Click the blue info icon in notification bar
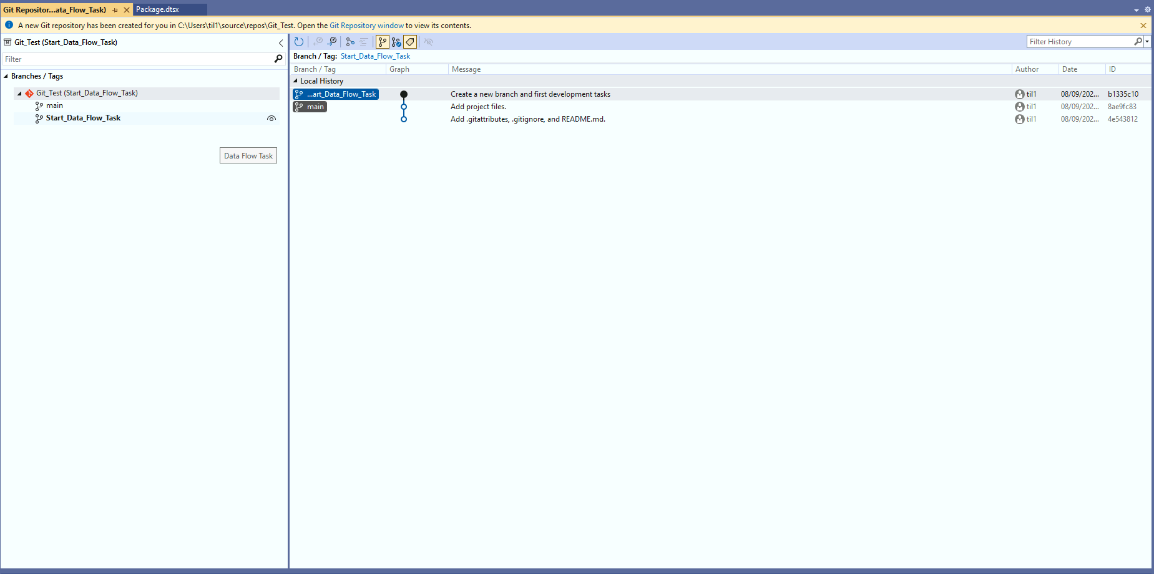This screenshot has width=1154, height=574. (9, 25)
